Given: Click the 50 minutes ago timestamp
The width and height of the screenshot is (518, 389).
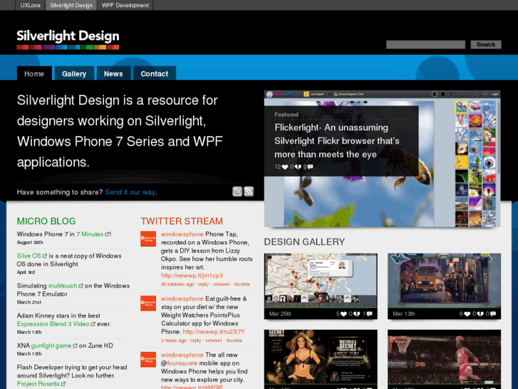Looking at the screenshot, I should click(x=177, y=284).
